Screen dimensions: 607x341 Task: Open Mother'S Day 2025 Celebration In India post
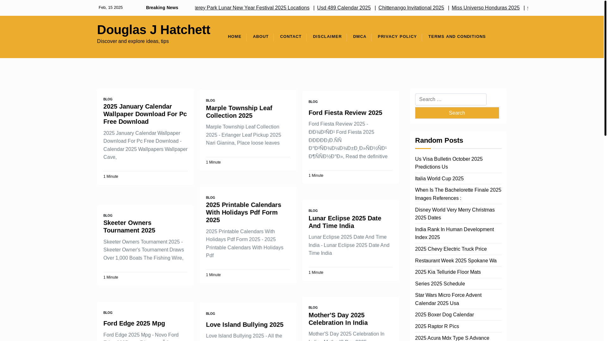point(338,319)
